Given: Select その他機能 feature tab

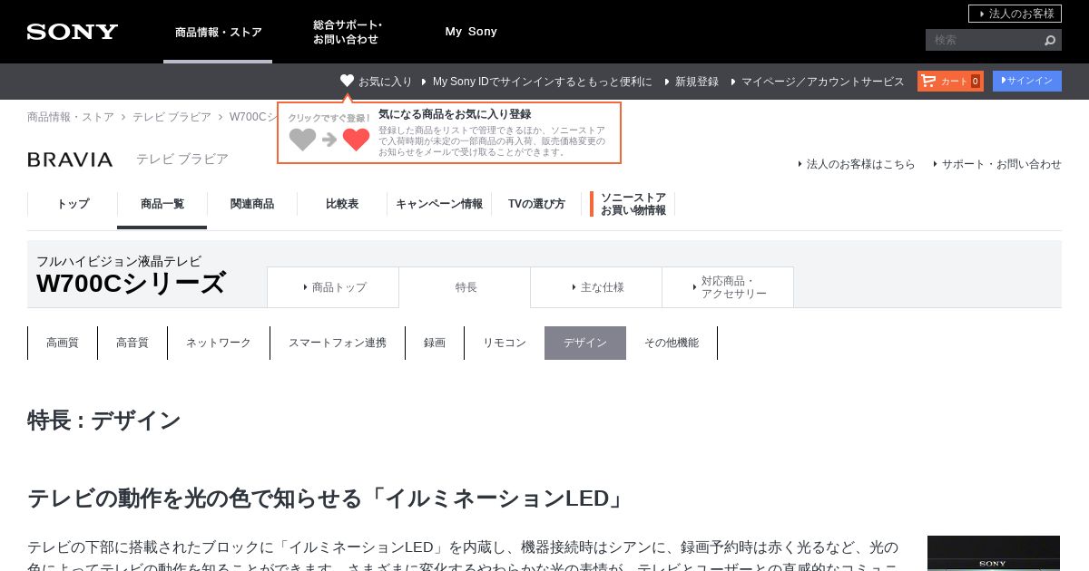Looking at the screenshot, I should point(672,343).
